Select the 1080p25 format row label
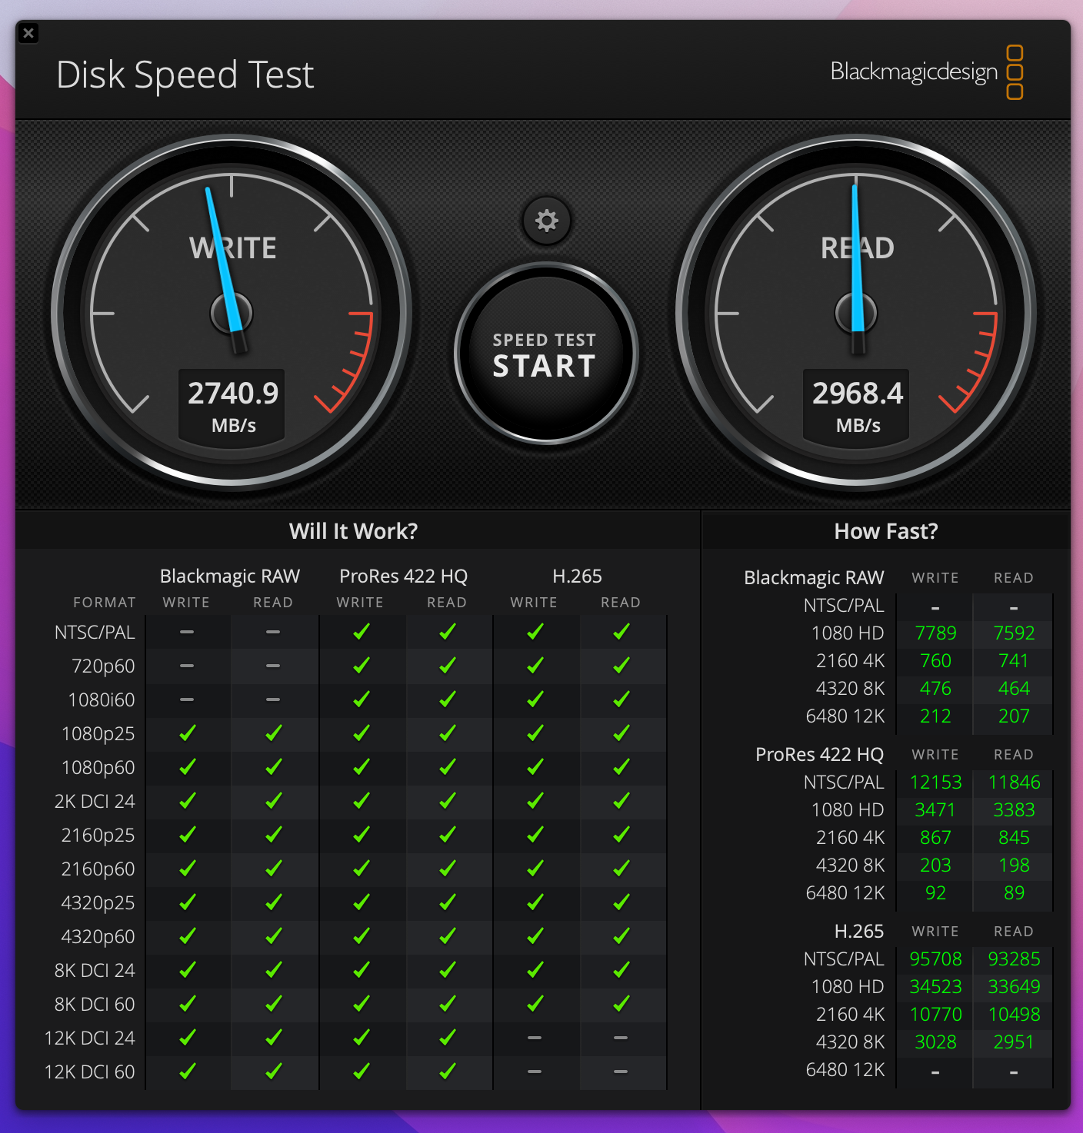This screenshot has width=1083, height=1133. coord(98,733)
